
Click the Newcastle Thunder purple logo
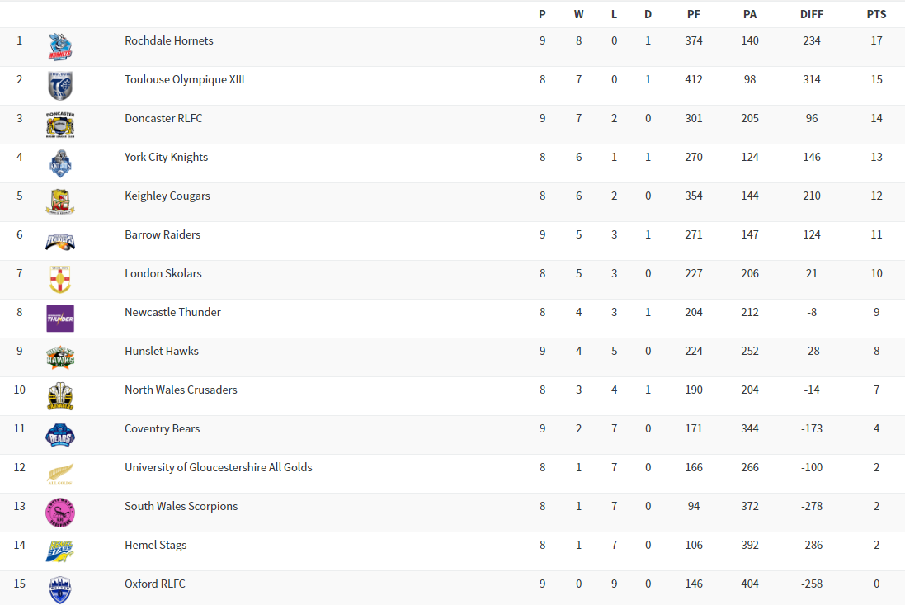pyautogui.click(x=60, y=319)
